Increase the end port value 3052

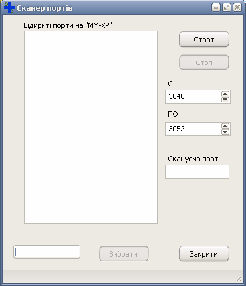click(225, 126)
